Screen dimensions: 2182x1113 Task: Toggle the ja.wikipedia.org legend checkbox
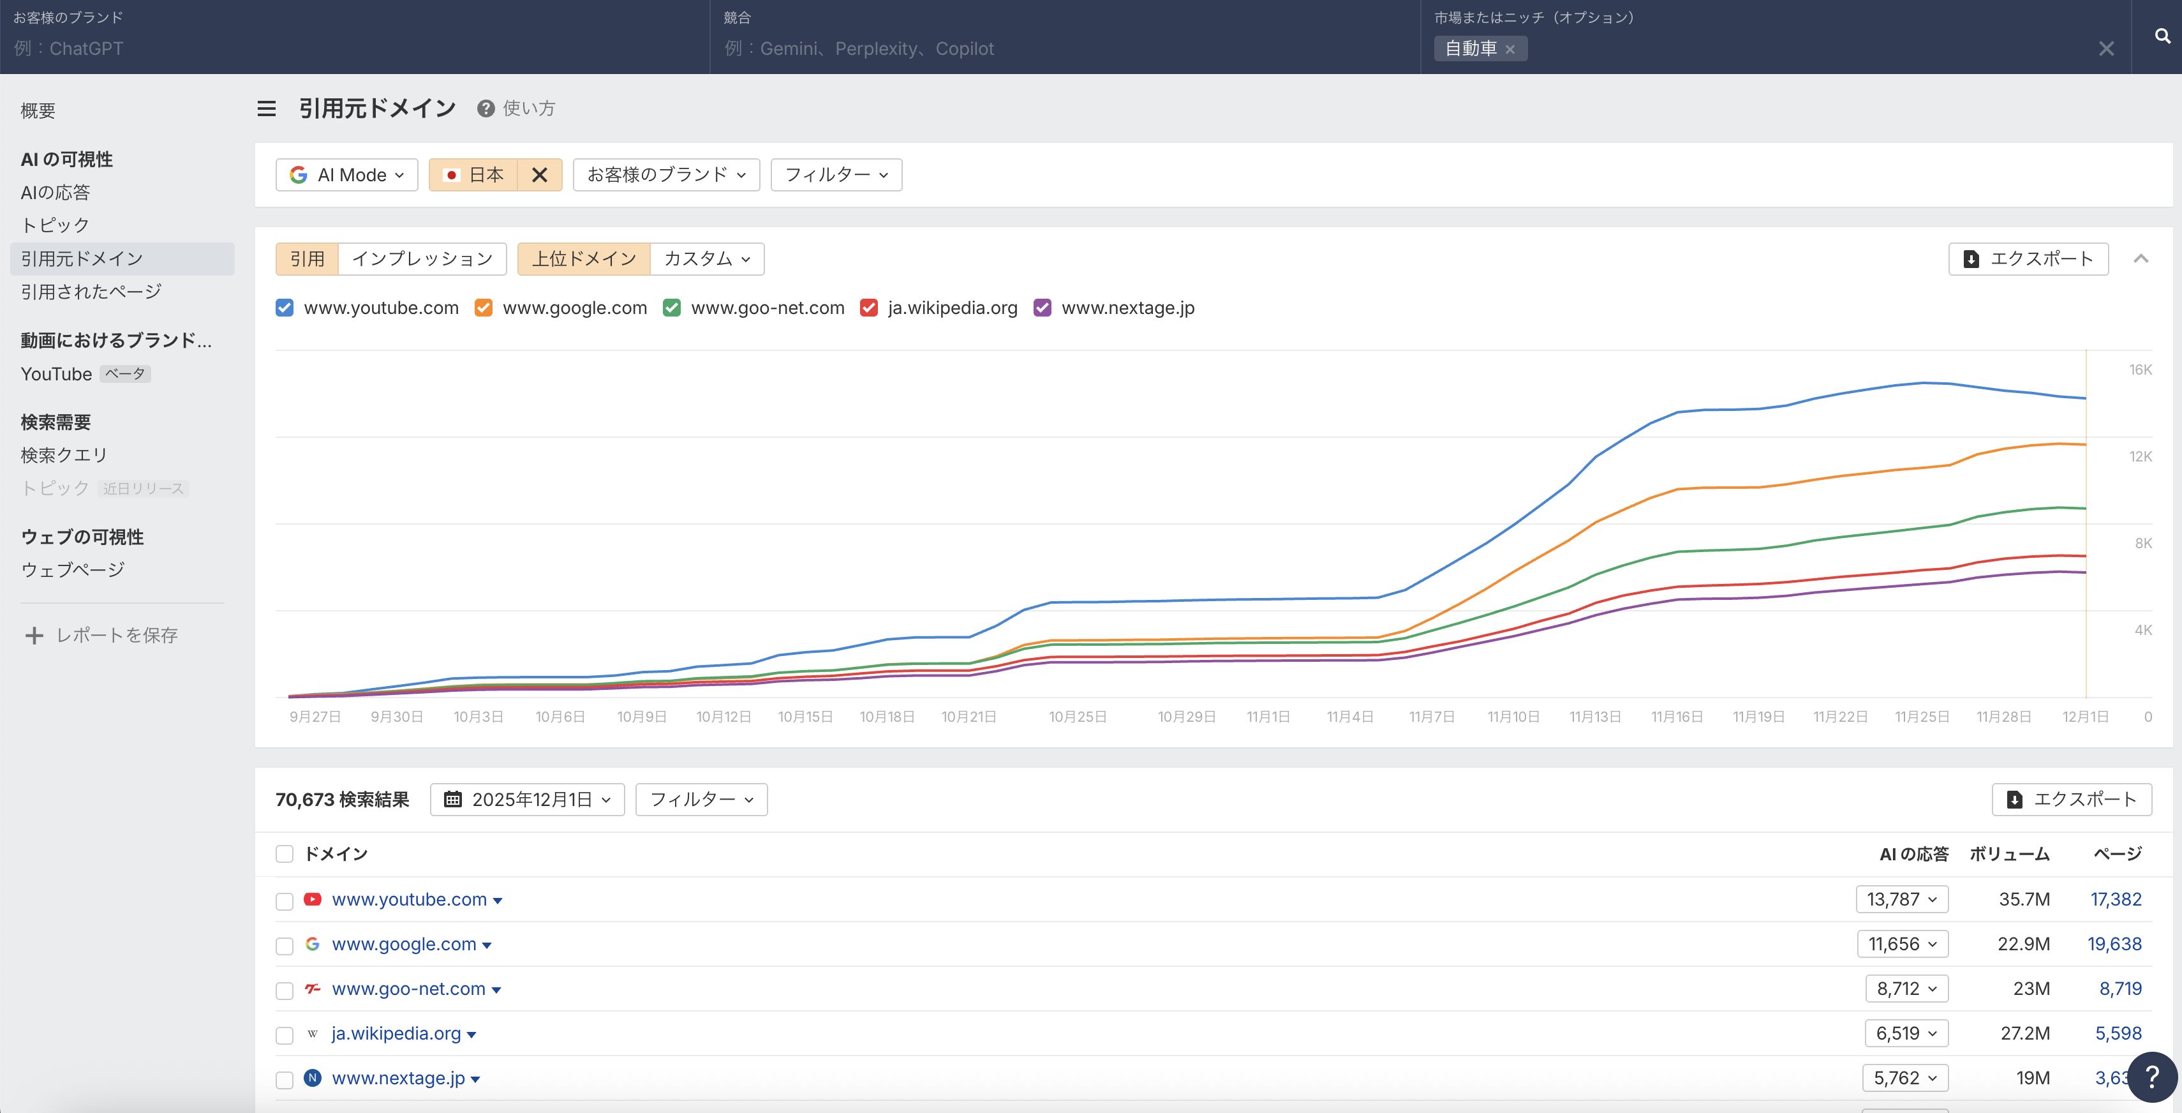point(868,308)
